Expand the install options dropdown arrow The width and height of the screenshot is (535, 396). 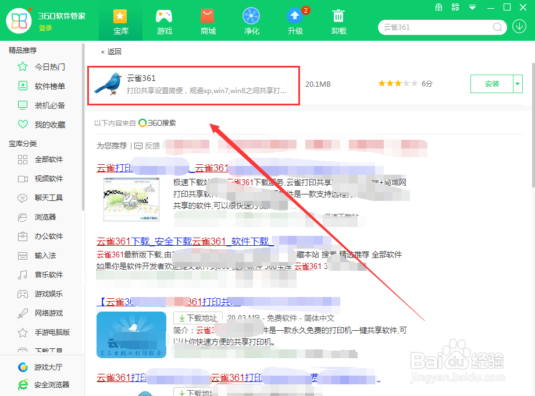518,84
